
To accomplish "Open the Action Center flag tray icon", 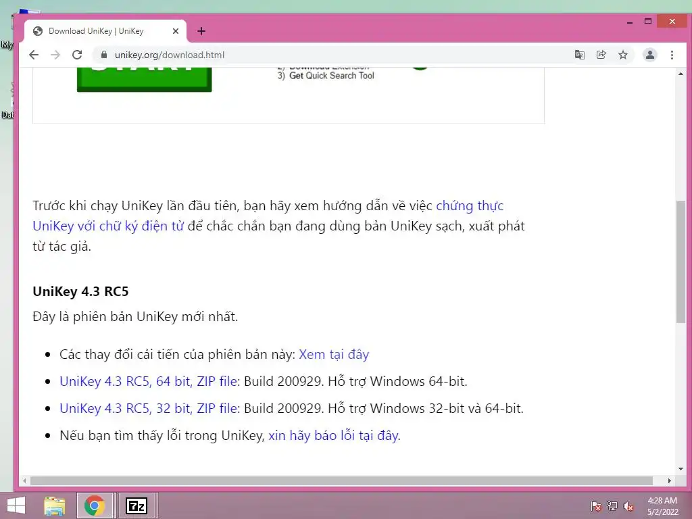I will [595, 505].
